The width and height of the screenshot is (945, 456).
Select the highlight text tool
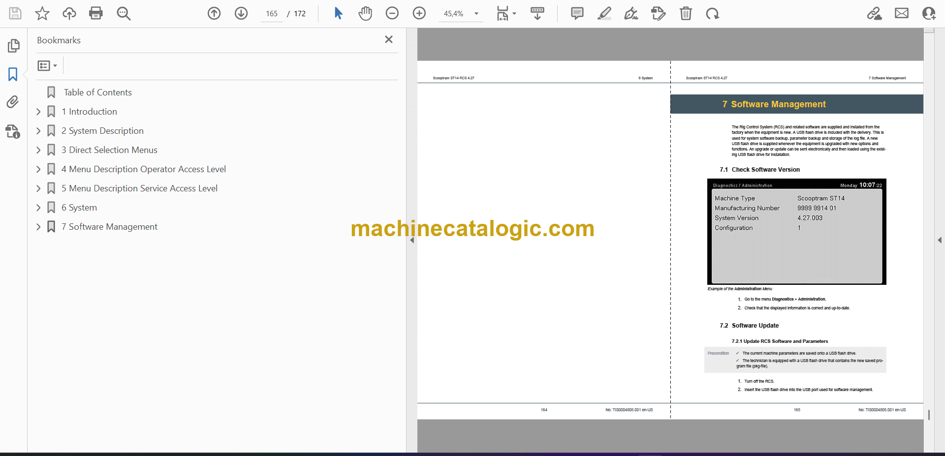tap(604, 13)
